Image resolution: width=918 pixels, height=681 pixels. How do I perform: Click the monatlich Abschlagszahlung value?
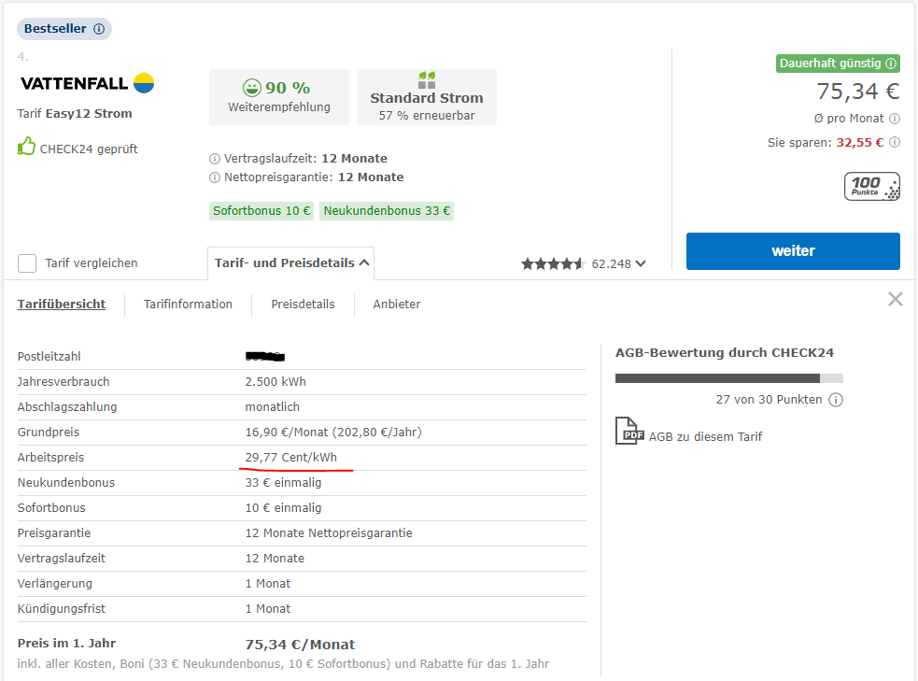(273, 407)
